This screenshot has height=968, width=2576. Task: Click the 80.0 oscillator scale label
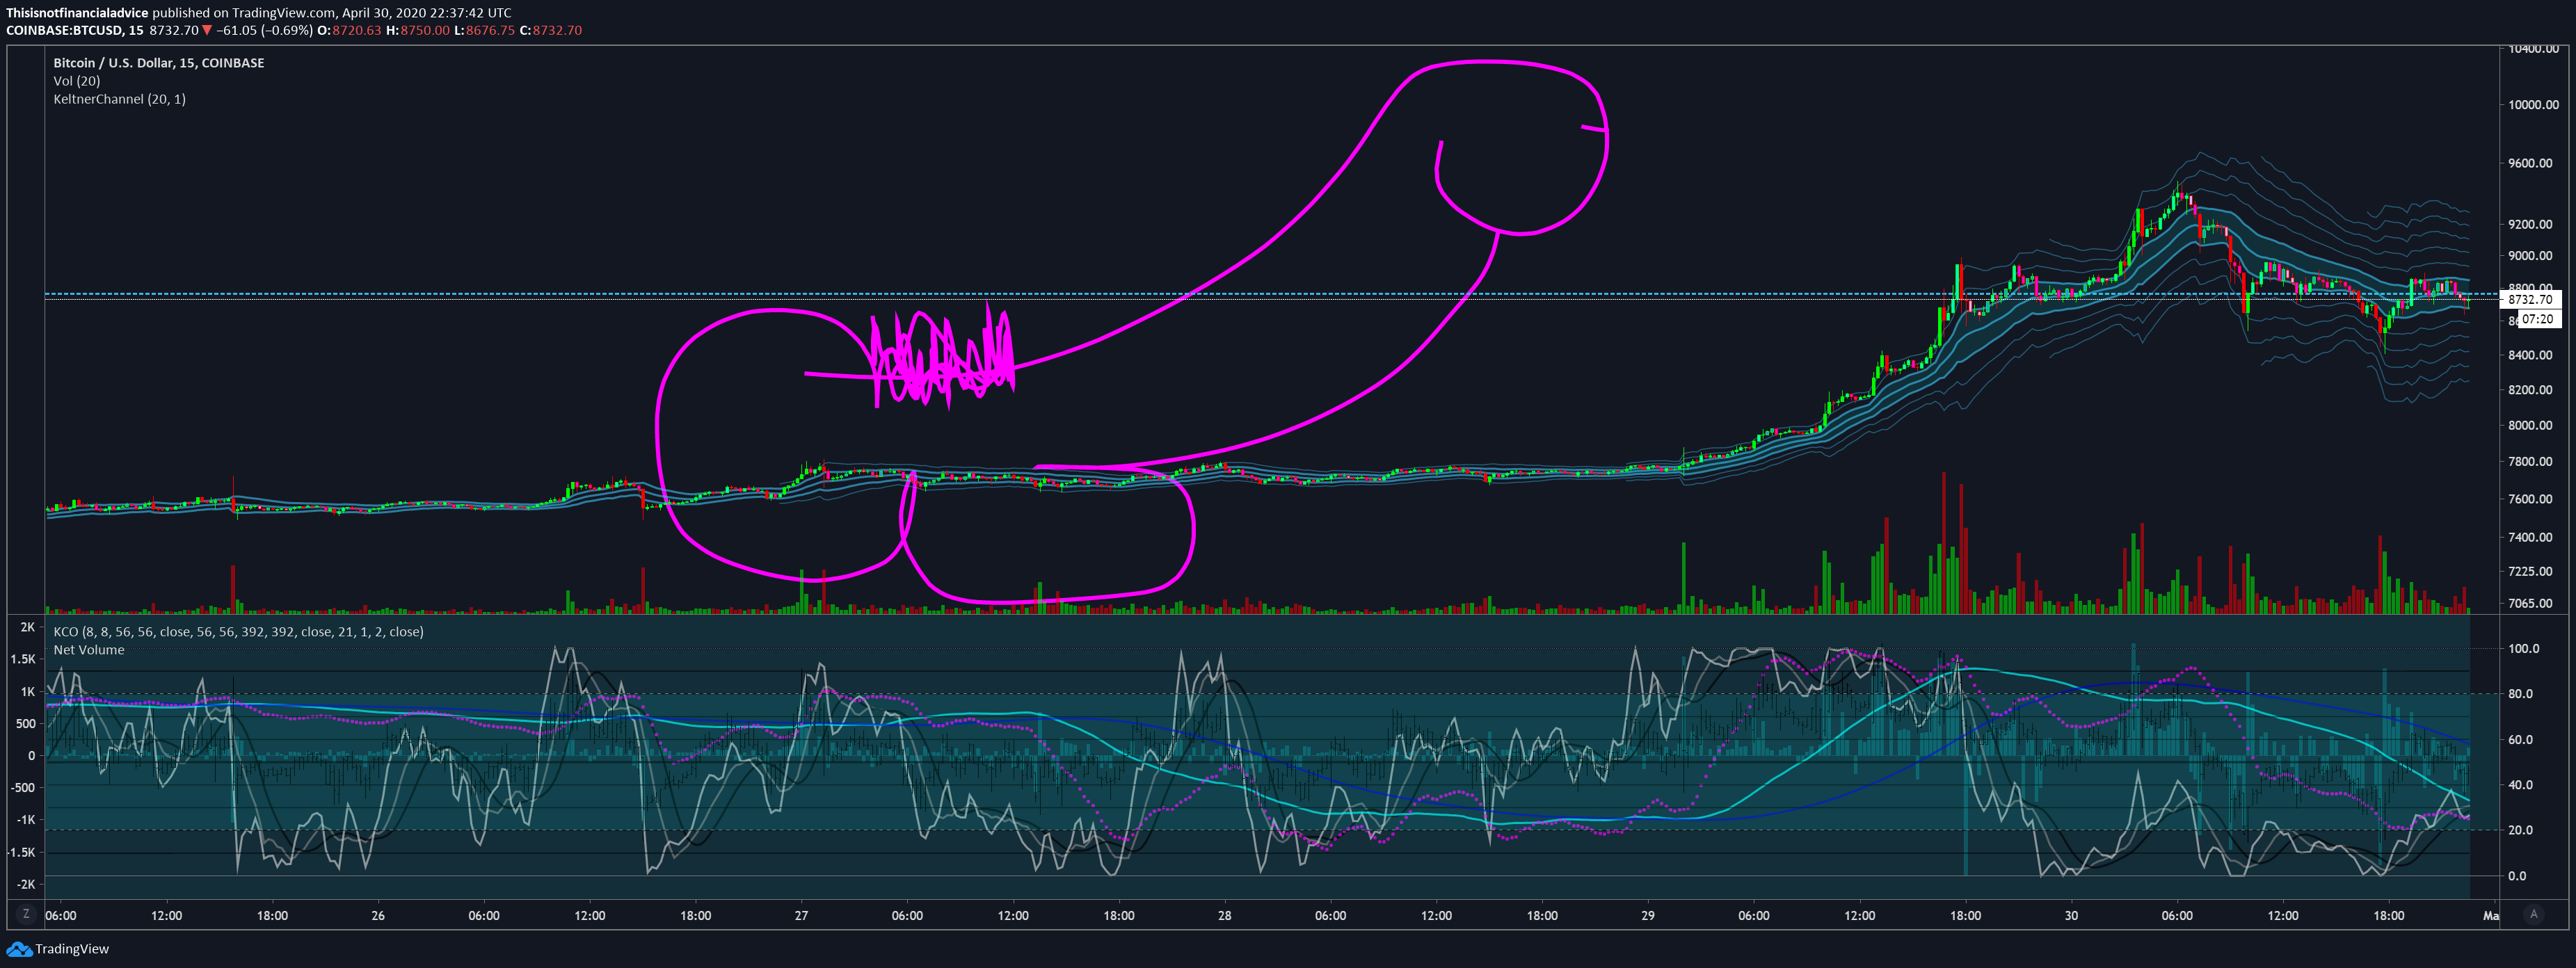tap(2521, 694)
